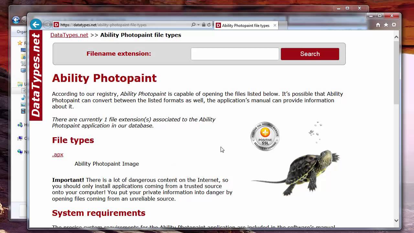Click the Favorites star in the Explorer window
The width and height of the screenshot is (414, 233).
coord(20,43)
